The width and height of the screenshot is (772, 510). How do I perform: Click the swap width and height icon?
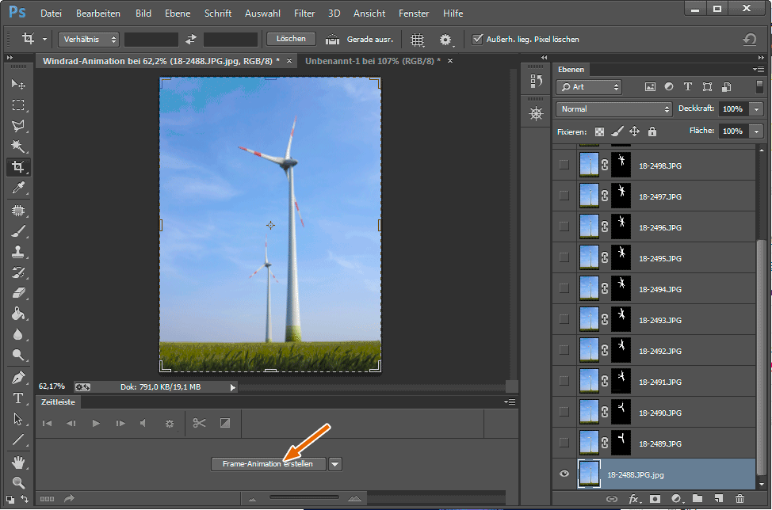click(x=191, y=39)
